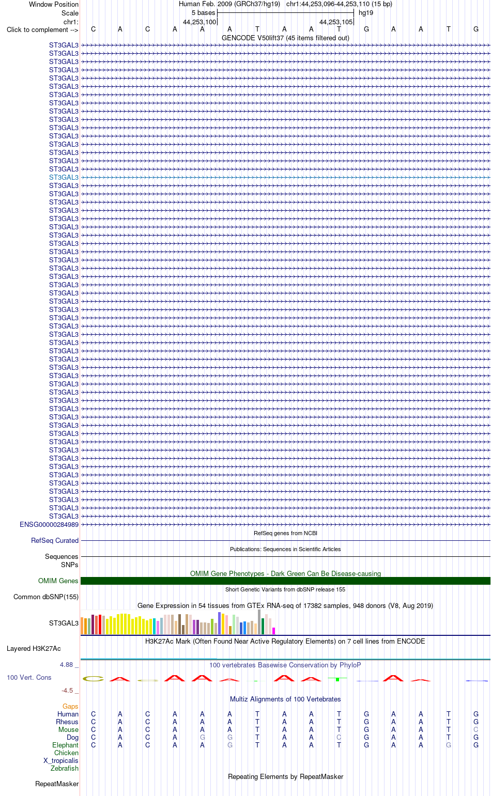Viewport: 491px width, 796px height.
Task: Select the Rhesus species row label
Action: pos(67,722)
